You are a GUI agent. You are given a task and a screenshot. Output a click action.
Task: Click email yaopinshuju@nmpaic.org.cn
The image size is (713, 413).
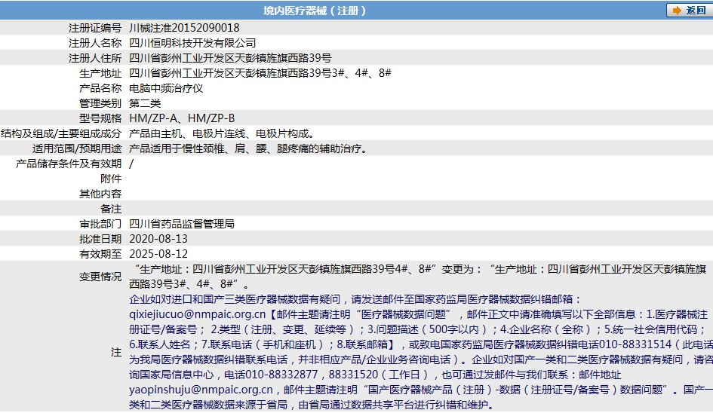coord(201,390)
